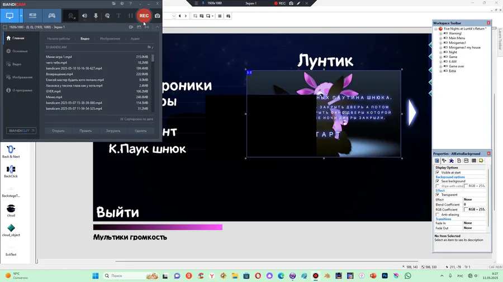Image resolution: width=503 pixels, height=282 pixels.
Task: Toggle Transparent checkbox
Action: [x=437, y=195]
